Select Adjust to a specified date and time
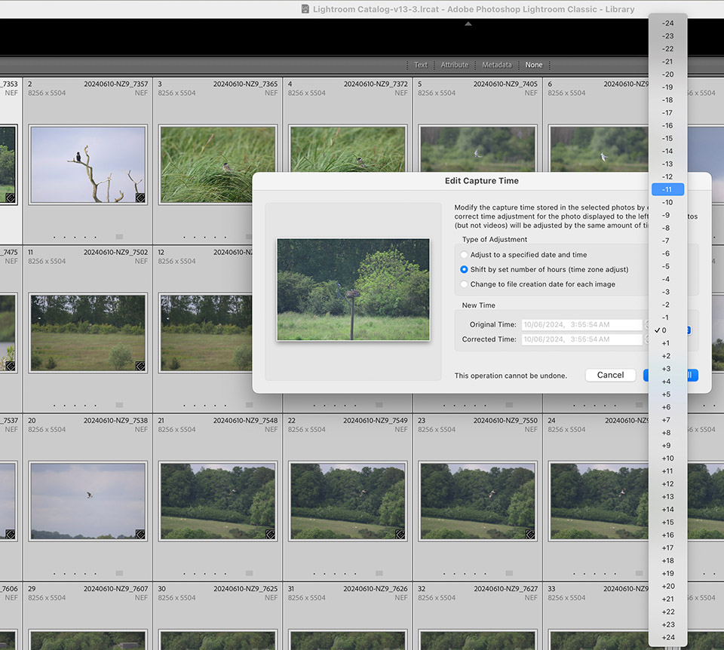Screen dimensions: 724x650 coord(464,255)
